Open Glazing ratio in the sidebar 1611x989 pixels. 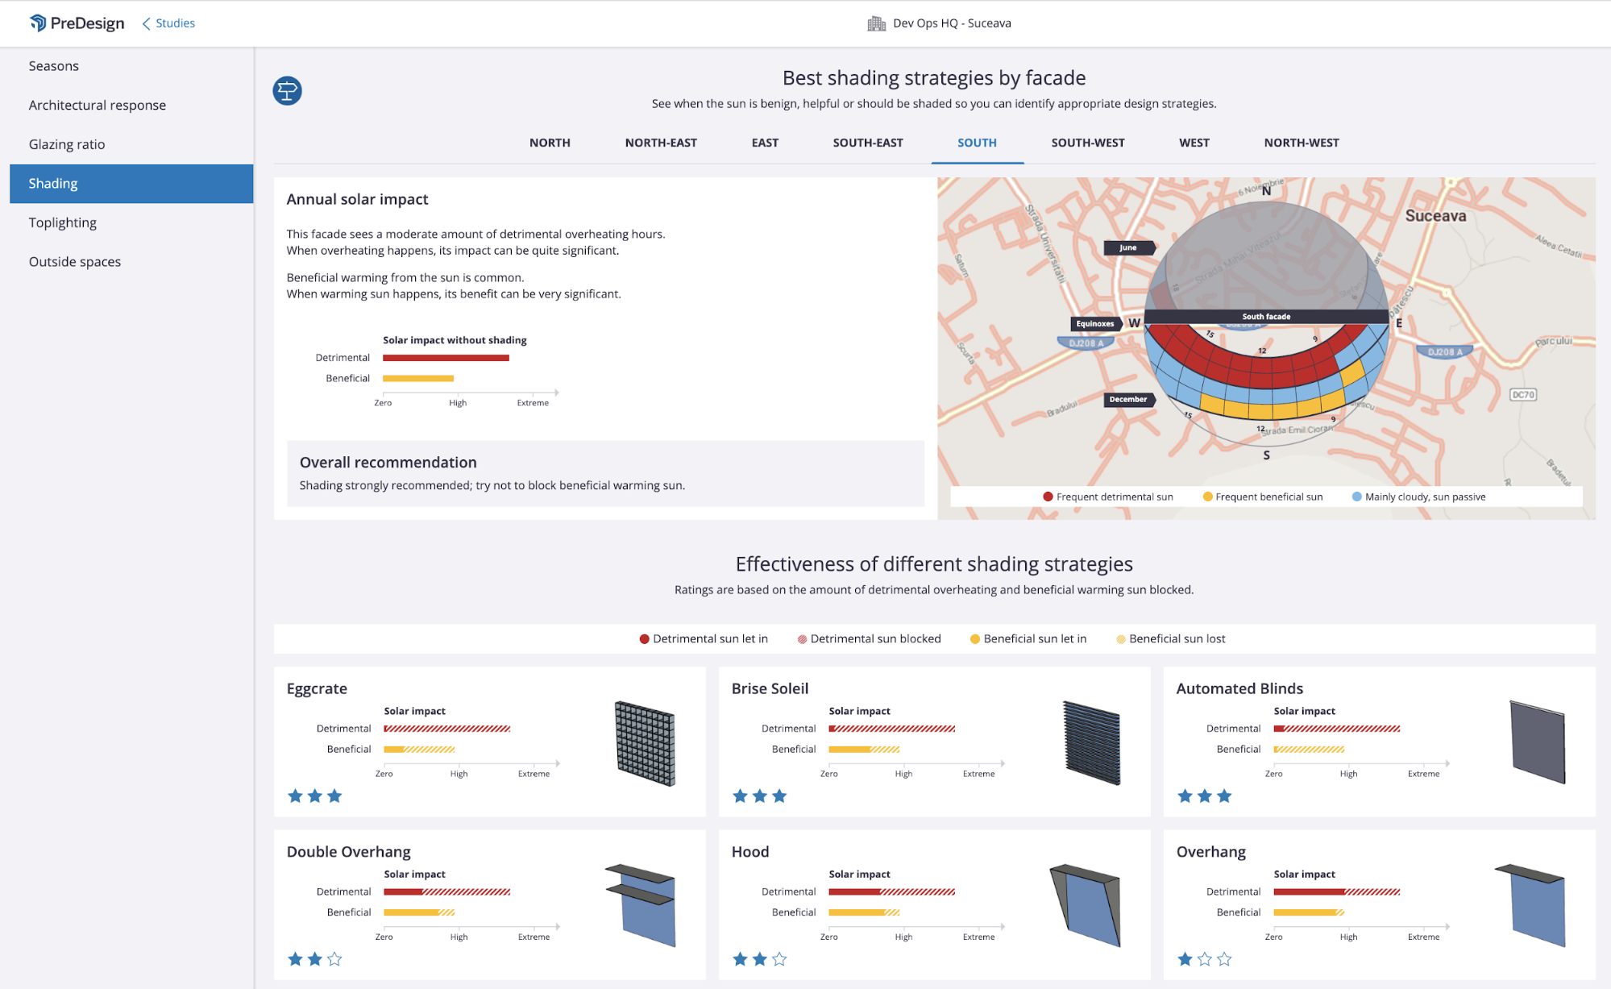67,144
